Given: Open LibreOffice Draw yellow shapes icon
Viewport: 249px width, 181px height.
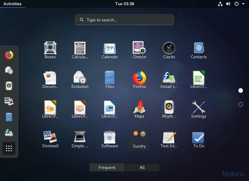Looking at the screenshot, I should (x=50, y=110).
